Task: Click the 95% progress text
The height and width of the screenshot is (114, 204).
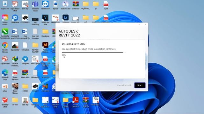Action: coord(64,55)
